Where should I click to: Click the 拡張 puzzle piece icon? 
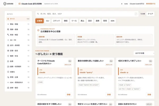(8, 61)
